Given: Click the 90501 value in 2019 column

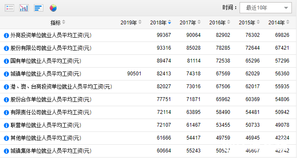Looking at the screenshot, I should (134, 74).
